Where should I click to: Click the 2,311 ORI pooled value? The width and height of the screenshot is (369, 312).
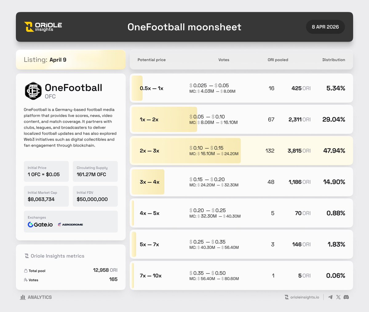300,120
